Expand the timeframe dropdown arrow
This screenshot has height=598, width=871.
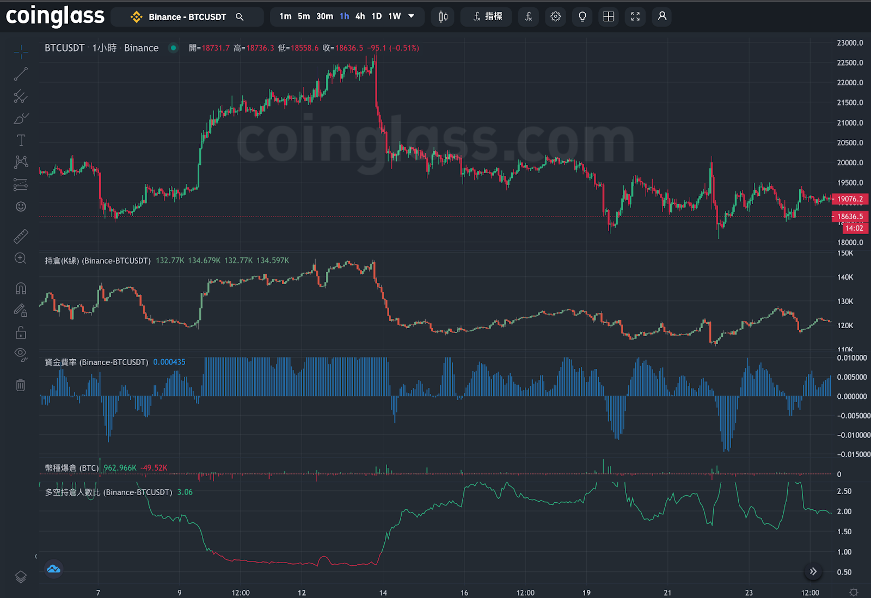point(412,16)
